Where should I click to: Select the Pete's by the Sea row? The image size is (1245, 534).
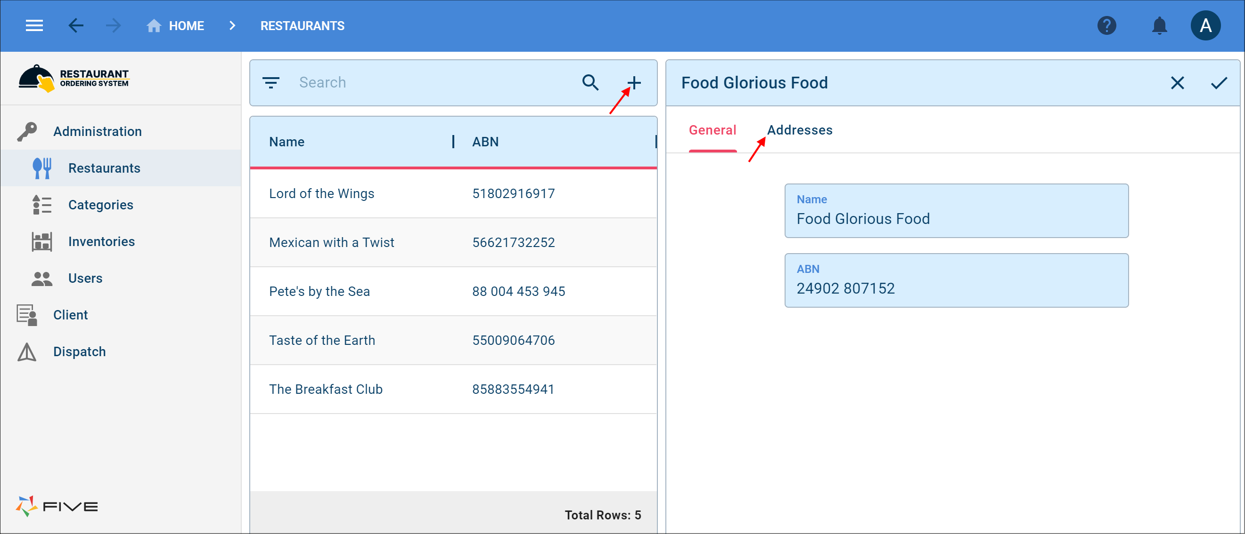[x=453, y=291]
